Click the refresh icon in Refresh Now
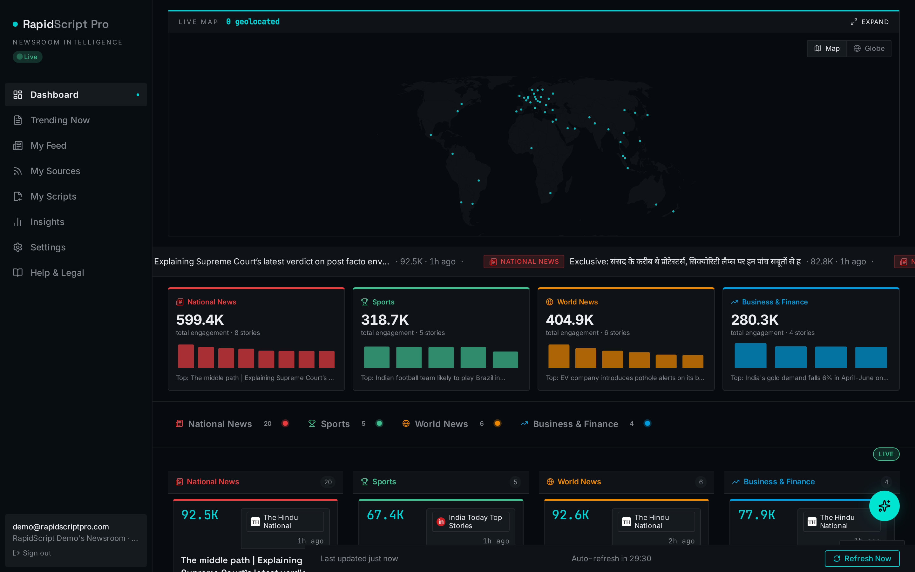The width and height of the screenshot is (915, 572). point(837,558)
